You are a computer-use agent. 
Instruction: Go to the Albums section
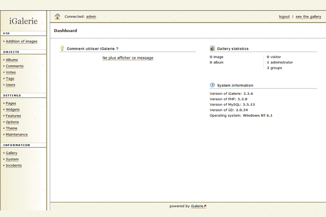[x=11, y=60]
